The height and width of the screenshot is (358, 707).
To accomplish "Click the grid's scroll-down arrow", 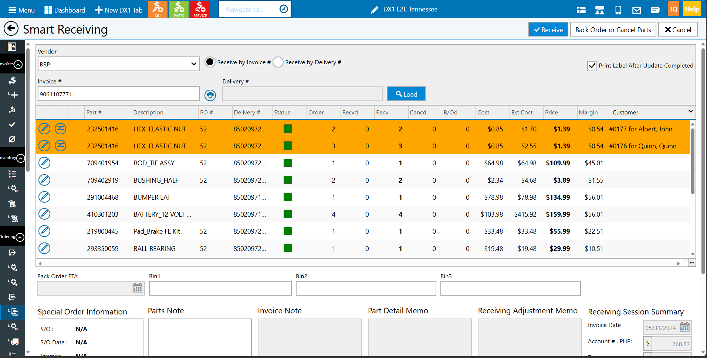I will click(x=693, y=254).
